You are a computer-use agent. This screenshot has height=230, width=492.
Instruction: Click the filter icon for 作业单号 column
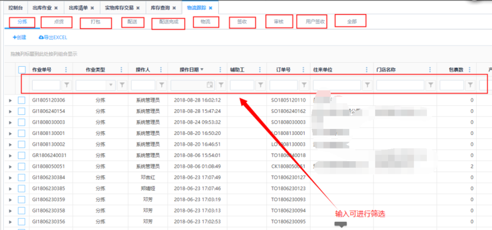(x=67, y=85)
